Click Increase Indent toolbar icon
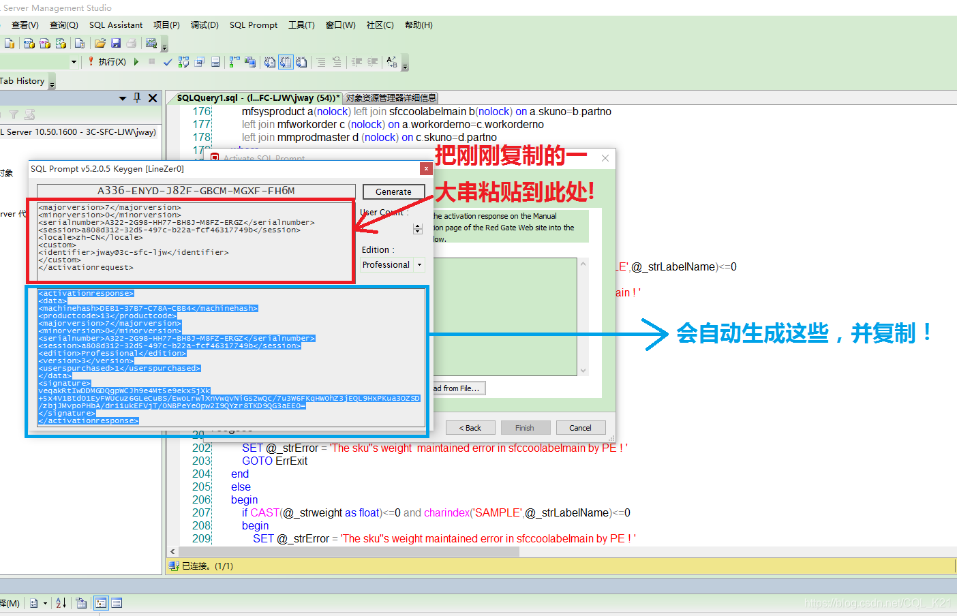This screenshot has width=957, height=616. point(372,62)
